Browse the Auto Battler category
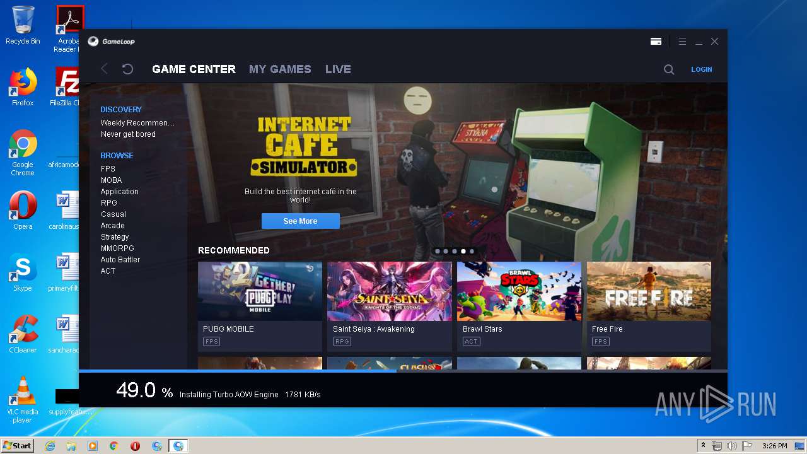The height and width of the screenshot is (454, 807). click(120, 260)
